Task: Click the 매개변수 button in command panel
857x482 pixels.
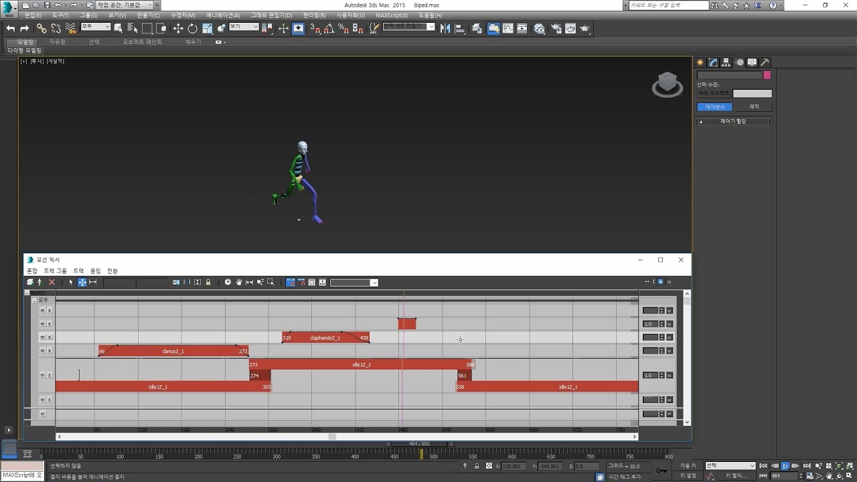Action: coord(715,107)
